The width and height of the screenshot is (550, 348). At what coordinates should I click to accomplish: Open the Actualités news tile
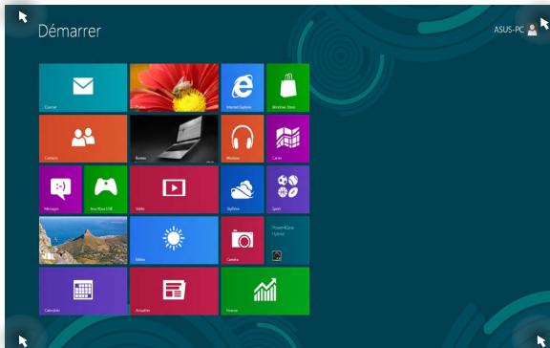pyautogui.click(x=174, y=291)
